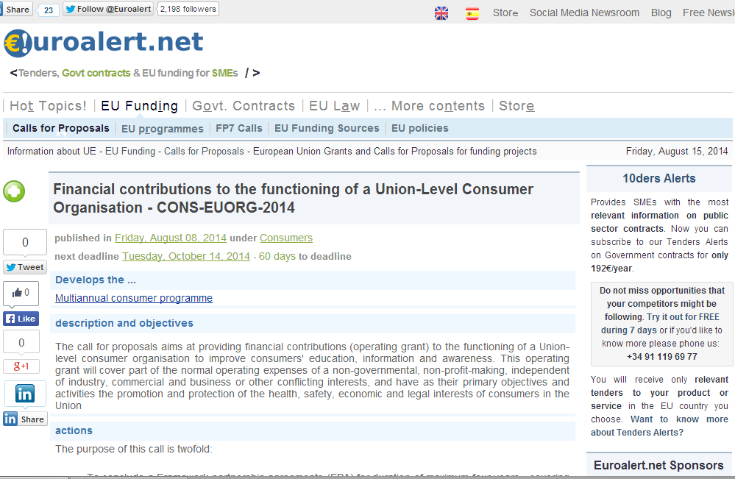Expand the More contents menu
The height and width of the screenshot is (479, 735).
(429, 106)
